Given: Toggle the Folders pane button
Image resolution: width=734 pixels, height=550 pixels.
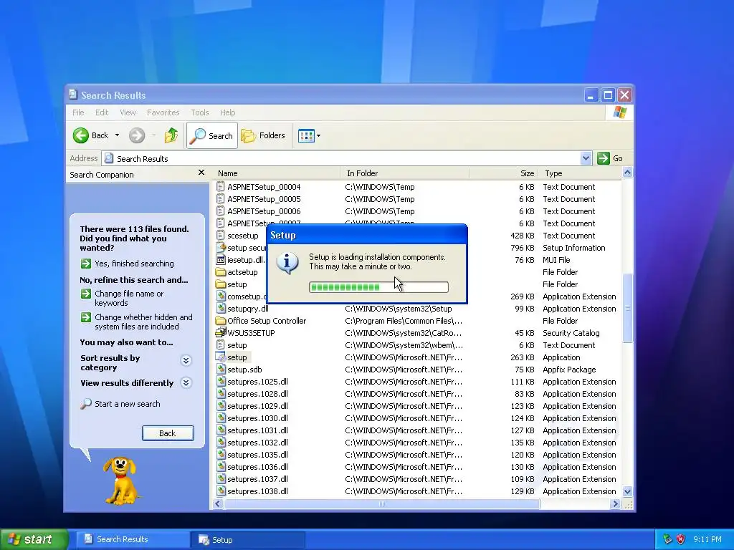Looking at the screenshot, I should (263, 135).
